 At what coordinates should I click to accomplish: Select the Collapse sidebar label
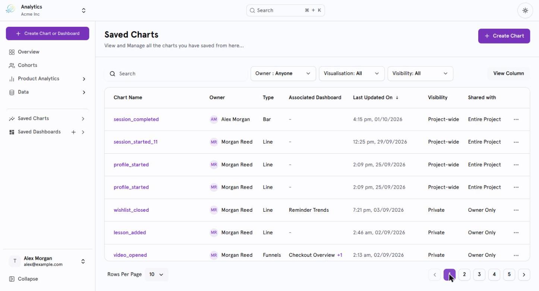pos(28,279)
